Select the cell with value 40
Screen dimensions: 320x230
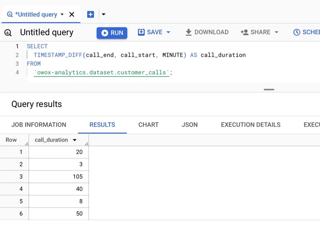59,189
